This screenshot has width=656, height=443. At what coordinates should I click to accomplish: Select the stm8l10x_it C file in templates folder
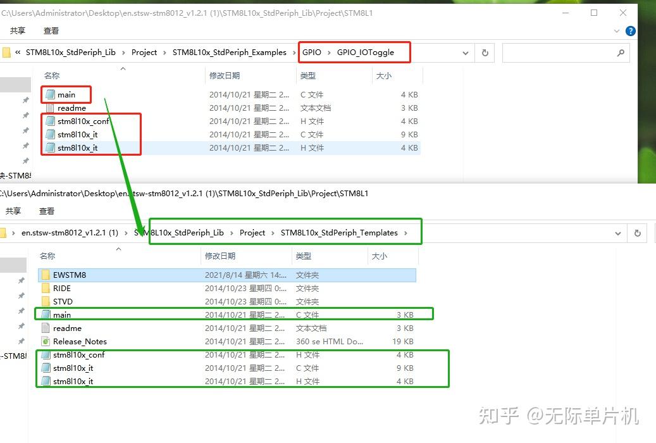pyautogui.click(x=71, y=368)
